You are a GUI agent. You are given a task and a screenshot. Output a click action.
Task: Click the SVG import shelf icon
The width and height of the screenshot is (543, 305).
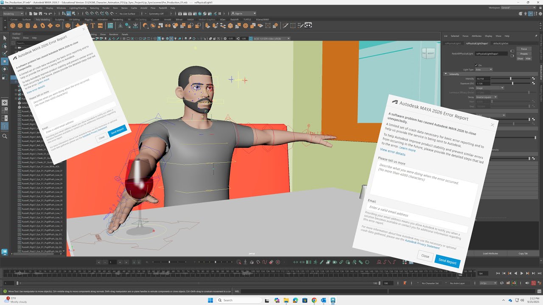click(x=101, y=25)
